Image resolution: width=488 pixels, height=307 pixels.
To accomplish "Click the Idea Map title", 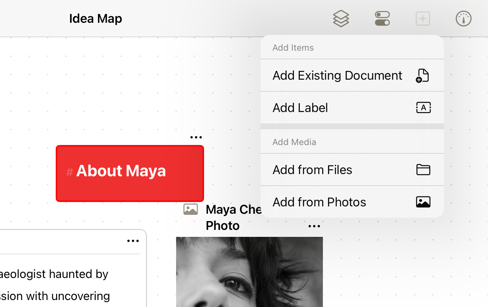I will point(95,18).
